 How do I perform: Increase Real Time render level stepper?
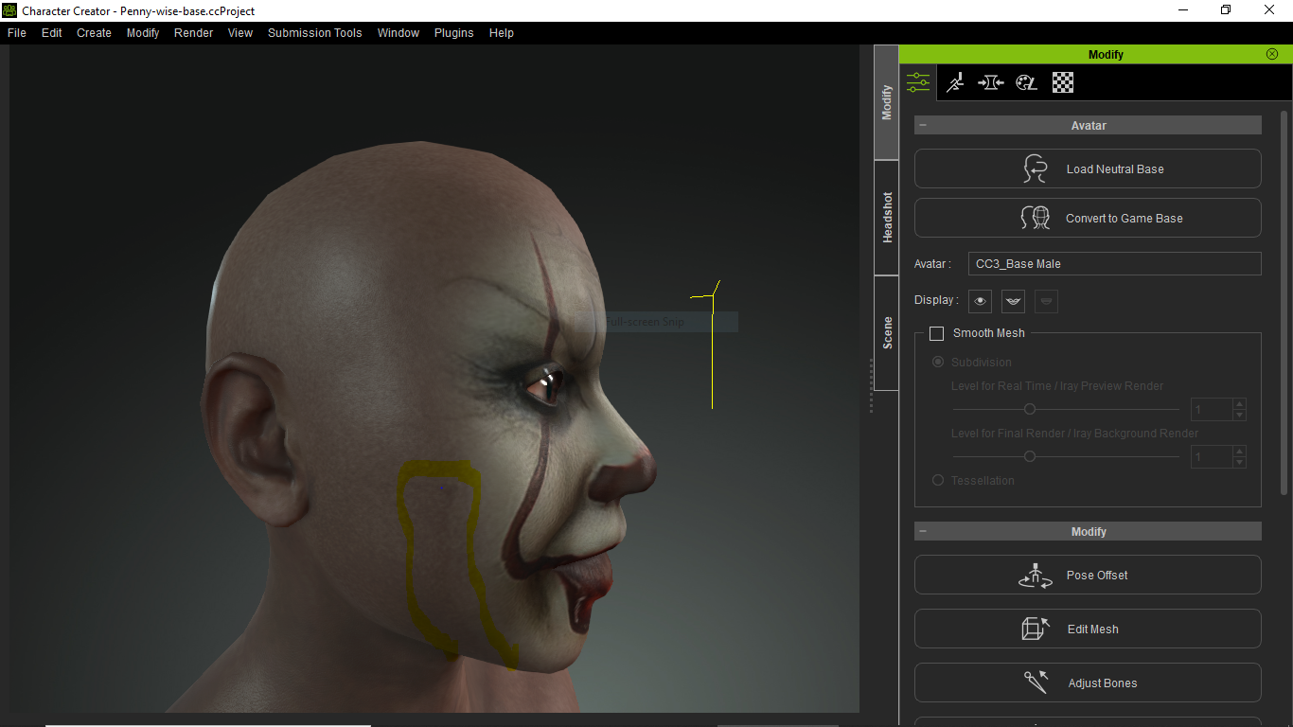click(x=1239, y=404)
